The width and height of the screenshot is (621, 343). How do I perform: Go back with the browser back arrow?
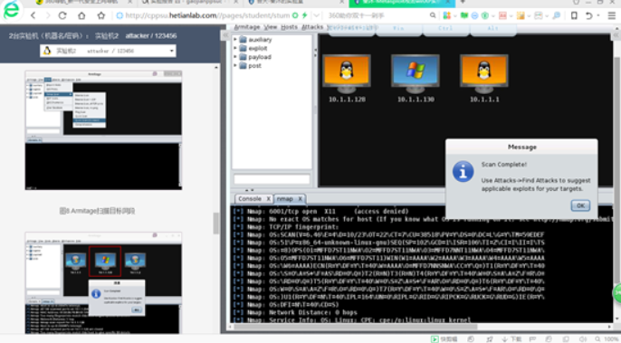33,15
